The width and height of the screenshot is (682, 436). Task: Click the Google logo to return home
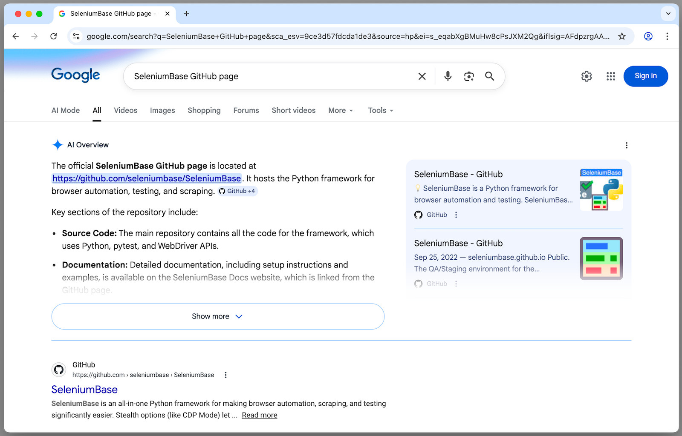click(75, 75)
